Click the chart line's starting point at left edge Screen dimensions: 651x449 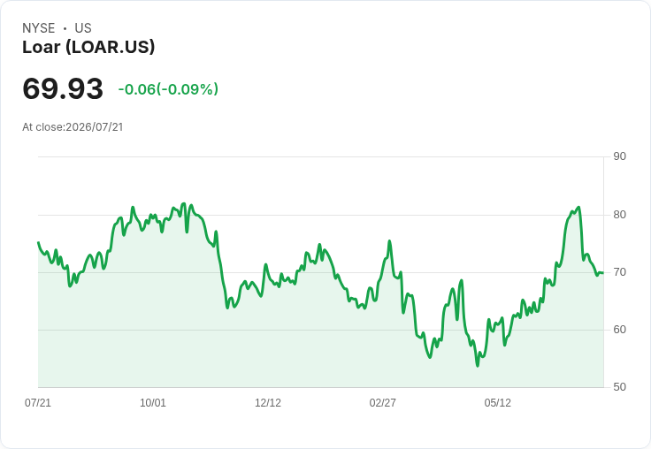click(39, 242)
